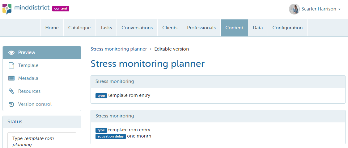The image size is (348, 148).
Task: Click the list icon beside Metadata
Action: tap(11, 78)
